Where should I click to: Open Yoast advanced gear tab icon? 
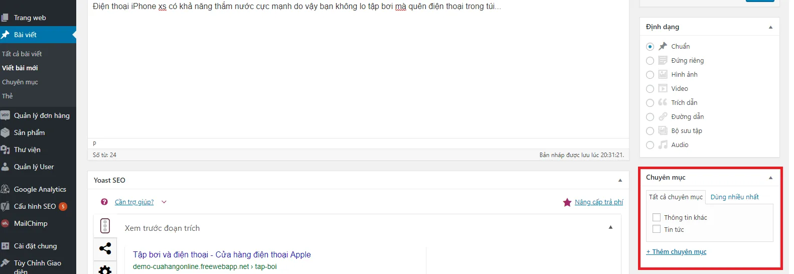[x=105, y=269]
